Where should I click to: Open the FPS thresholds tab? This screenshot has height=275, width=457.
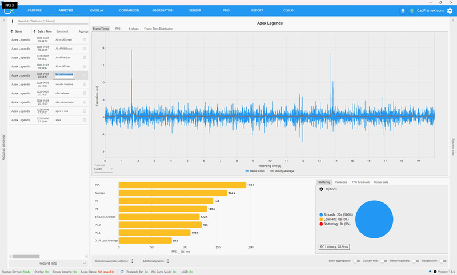point(361,182)
